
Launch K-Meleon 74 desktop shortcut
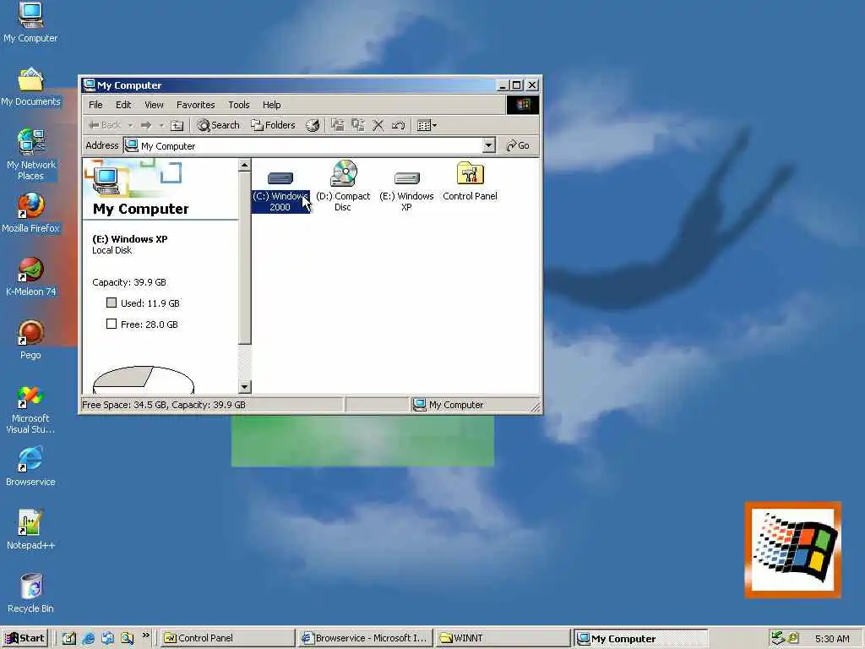(x=30, y=276)
